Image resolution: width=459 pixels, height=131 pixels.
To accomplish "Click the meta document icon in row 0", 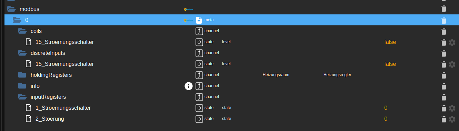I will (199, 20).
